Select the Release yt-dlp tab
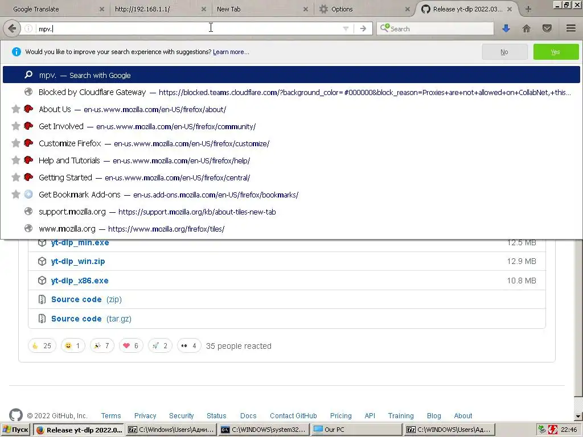Viewport: 583px width, 437px height. click(467, 9)
